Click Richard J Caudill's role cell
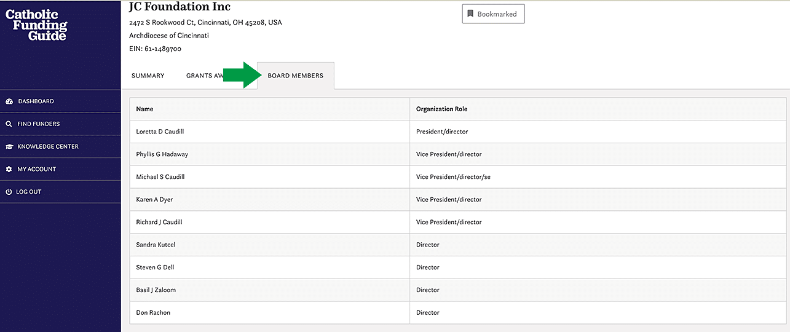Screen dimensions: 790x332 point(598,222)
